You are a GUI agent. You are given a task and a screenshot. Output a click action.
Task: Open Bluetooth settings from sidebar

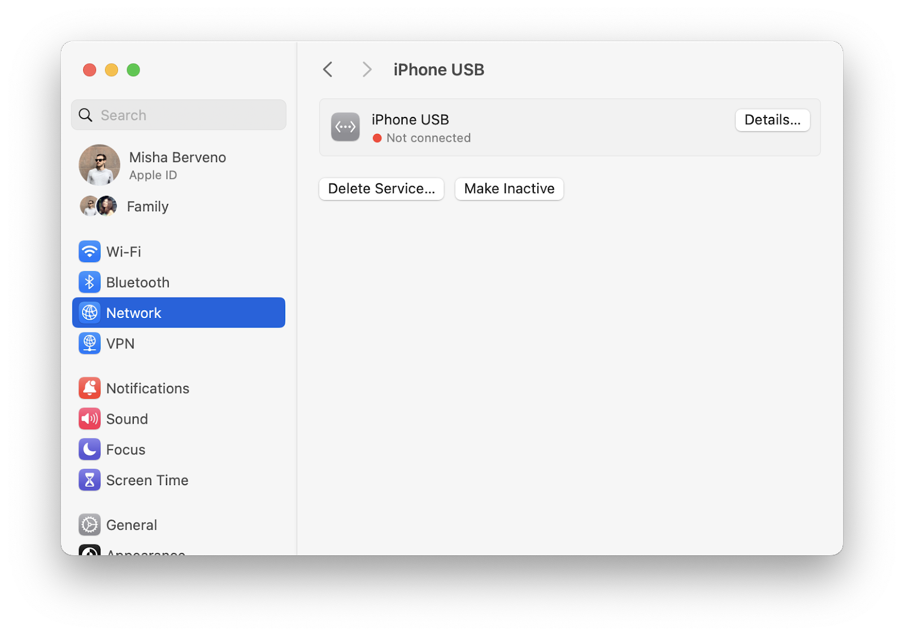(x=89, y=282)
